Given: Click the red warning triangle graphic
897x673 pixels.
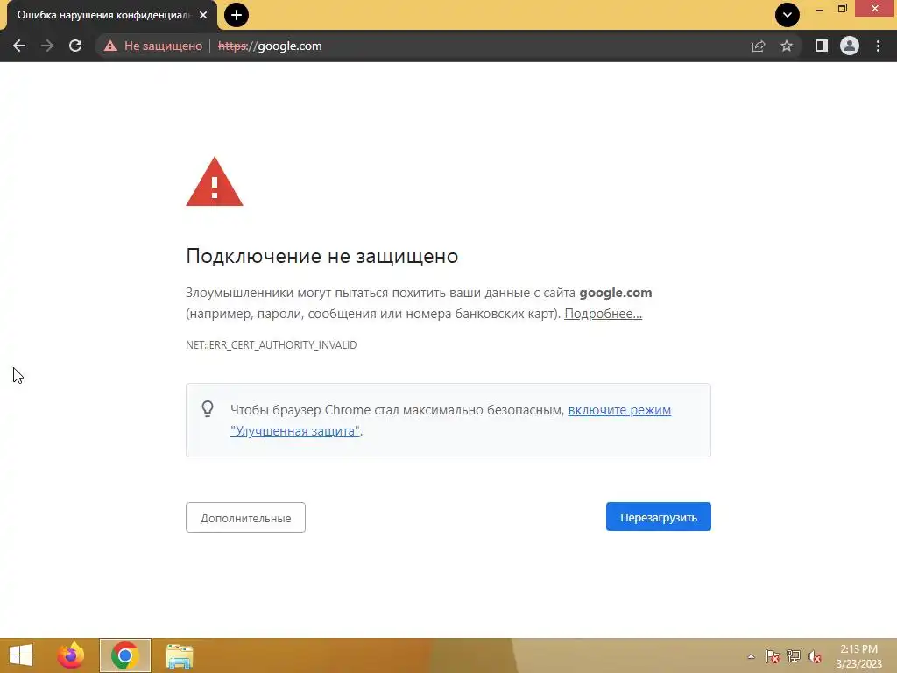Looking at the screenshot, I should [x=215, y=182].
